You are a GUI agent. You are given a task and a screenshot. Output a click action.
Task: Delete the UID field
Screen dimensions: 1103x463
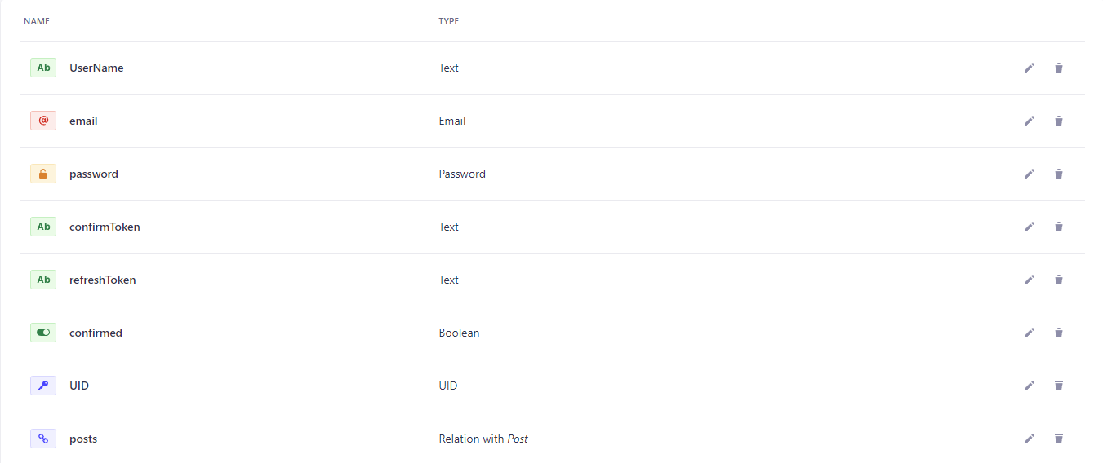pyautogui.click(x=1059, y=386)
